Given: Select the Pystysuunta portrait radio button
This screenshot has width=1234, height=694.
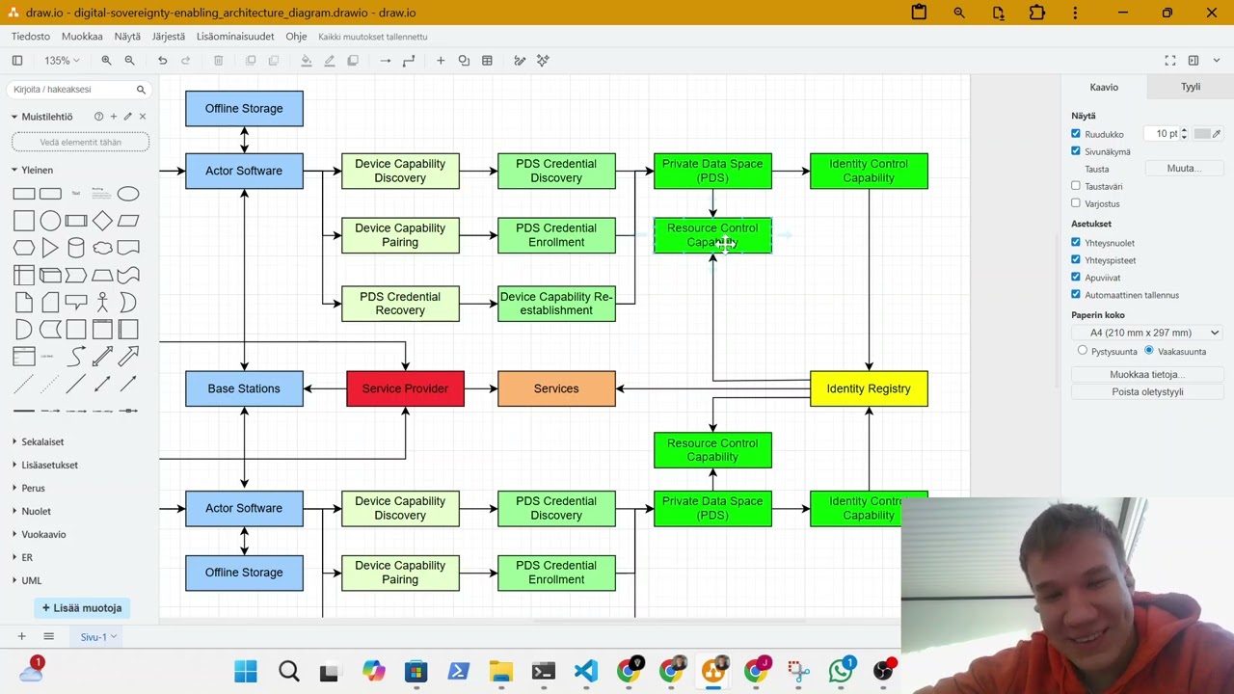Looking at the screenshot, I should [x=1083, y=351].
